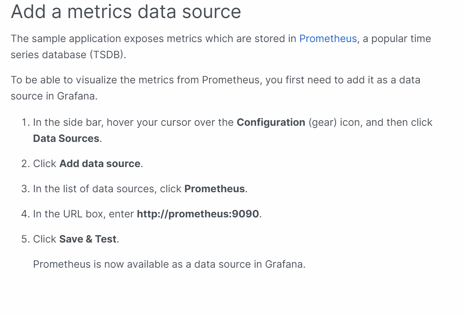Click the list number 3 marker

click(26, 189)
